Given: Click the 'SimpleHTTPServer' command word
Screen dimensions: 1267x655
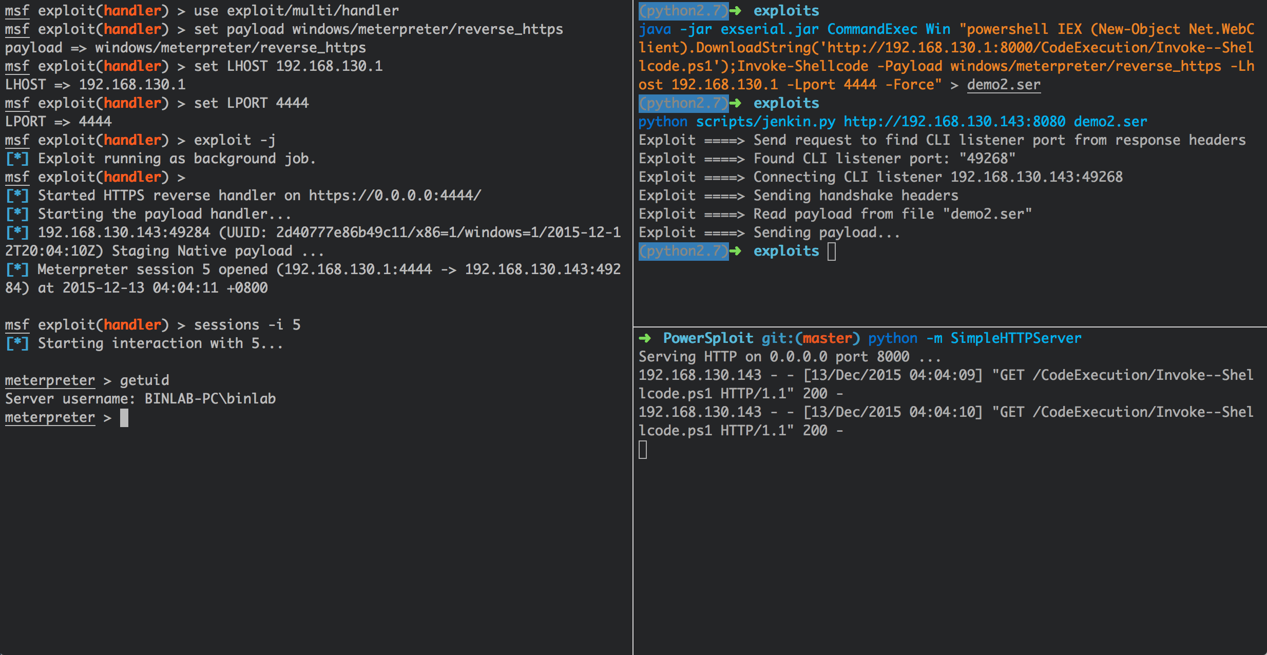Looking at the screenshot, I should tap(1015, 338).
